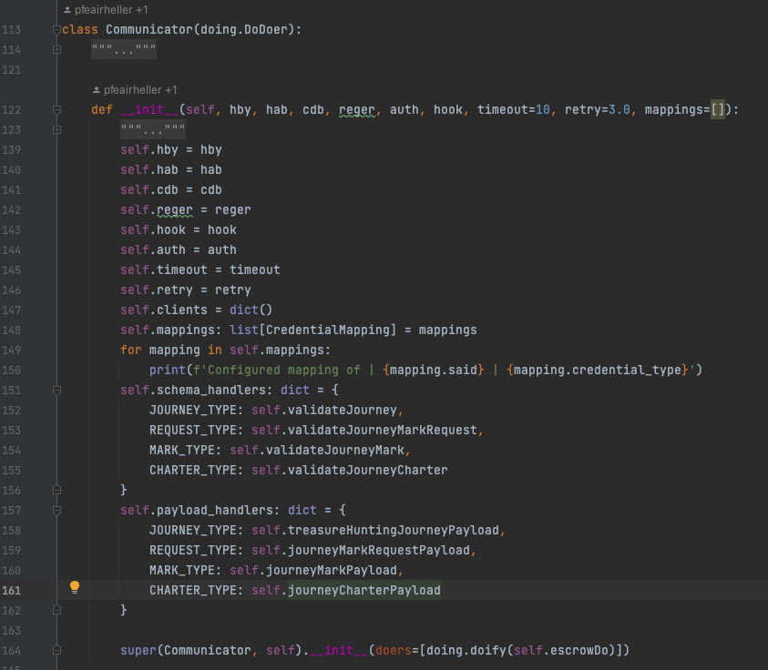The width and height of the screenshot is (768, 670).
Task: Collapse the __init__ method on line 122
Action: click(56, 110)
